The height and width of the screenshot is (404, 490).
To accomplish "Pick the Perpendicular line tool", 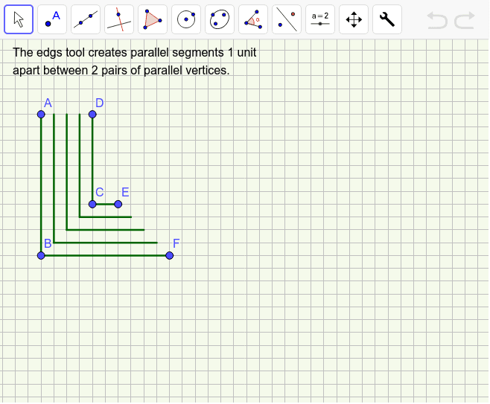I will (x=119, y=19).
